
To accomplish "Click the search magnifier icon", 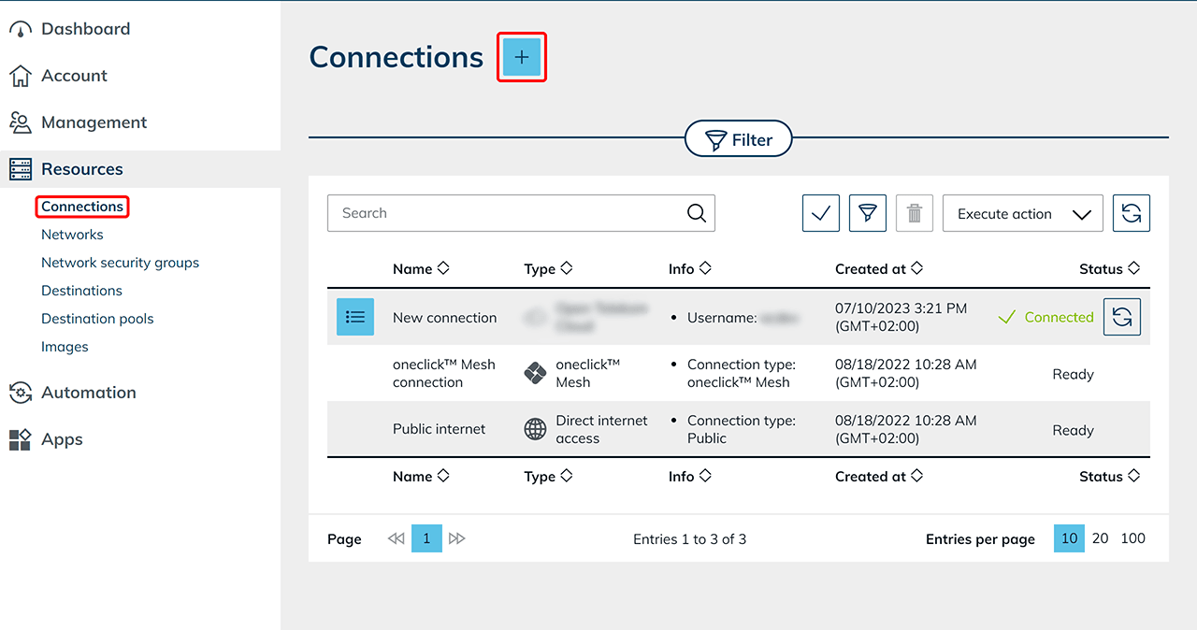I will tap(696, 213).
